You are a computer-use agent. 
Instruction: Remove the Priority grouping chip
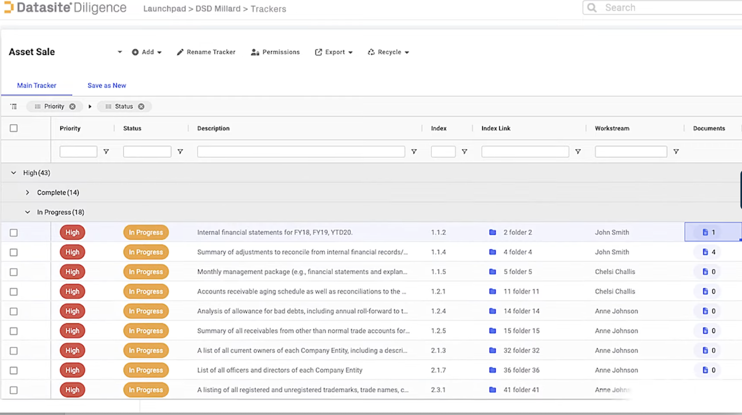coord(72,106)
